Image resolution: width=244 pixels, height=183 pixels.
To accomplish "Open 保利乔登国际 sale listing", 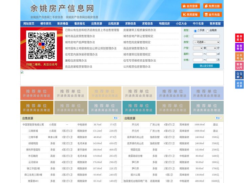I will (33, 150).
